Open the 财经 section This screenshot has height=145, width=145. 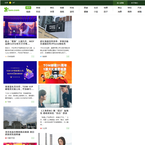(x=130, y=8)
